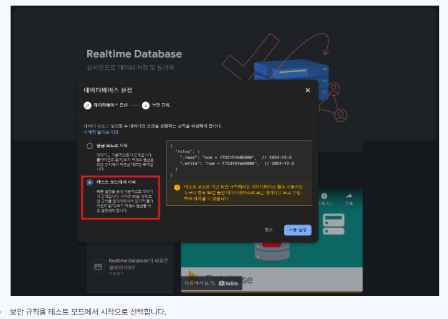The image size is (448, 319).
Task: Close the 데이터베이스 설정 dialog with X
Action: 308,90
